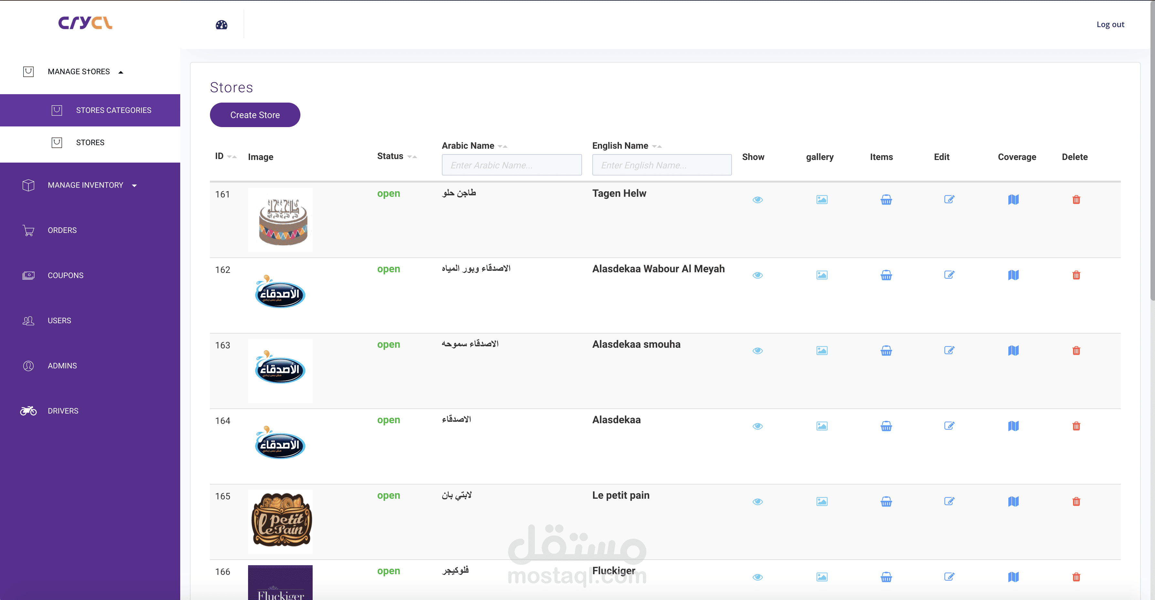Open the Users section from the sidebar
Viewport: 1155px width, 600px height.
(x=59, y=320)
